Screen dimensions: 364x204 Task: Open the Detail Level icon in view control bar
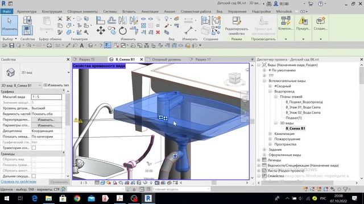coord(97,182)
